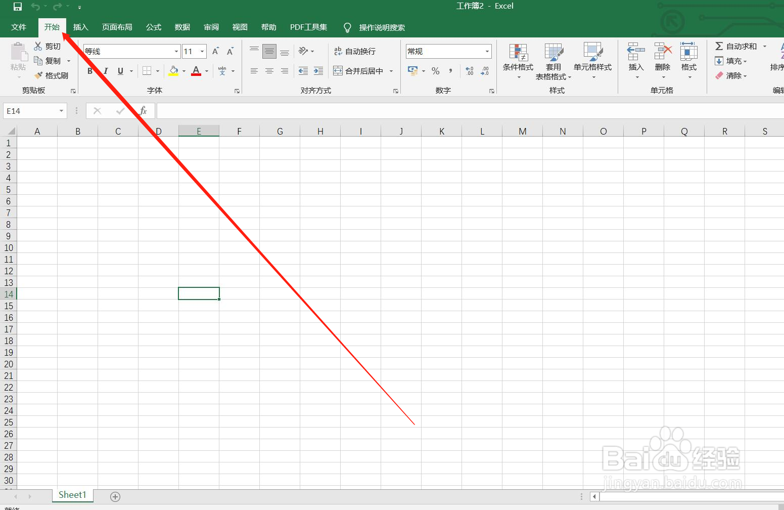The image size is (784, 510).
Task: Click the accounting number format icon
Action: tap(413, 71)
